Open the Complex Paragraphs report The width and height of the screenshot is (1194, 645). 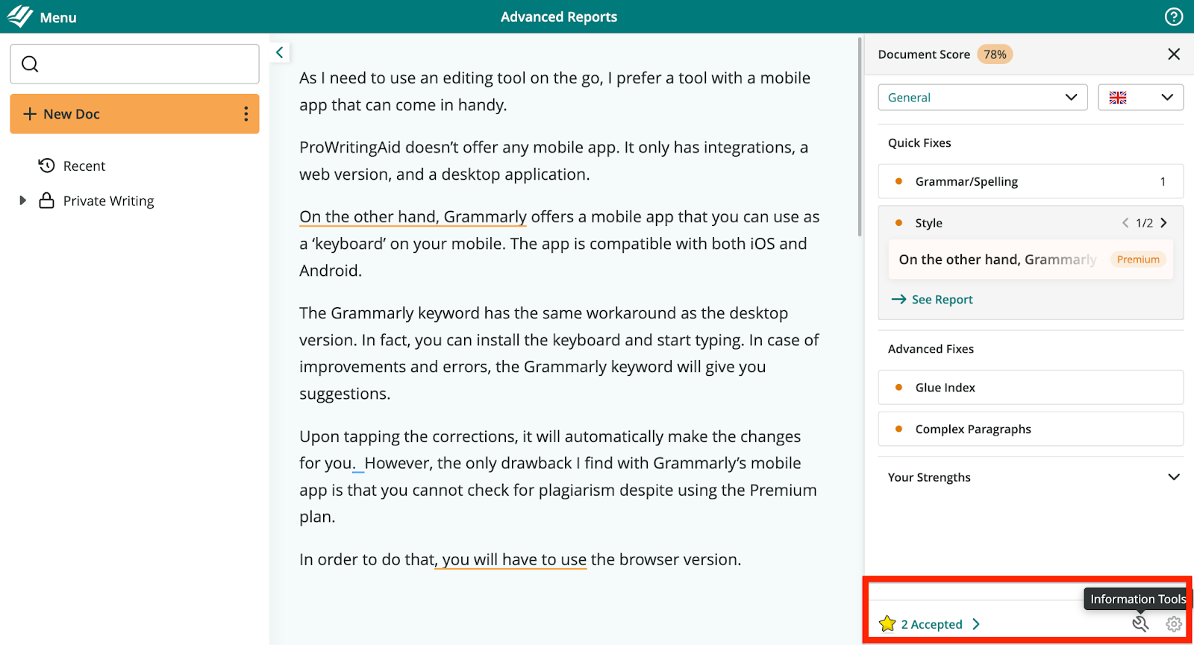click(x=1031, y=430)
